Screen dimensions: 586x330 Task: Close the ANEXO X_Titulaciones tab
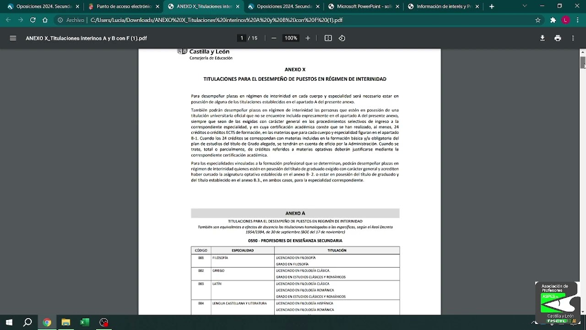(x=238, y=6)
